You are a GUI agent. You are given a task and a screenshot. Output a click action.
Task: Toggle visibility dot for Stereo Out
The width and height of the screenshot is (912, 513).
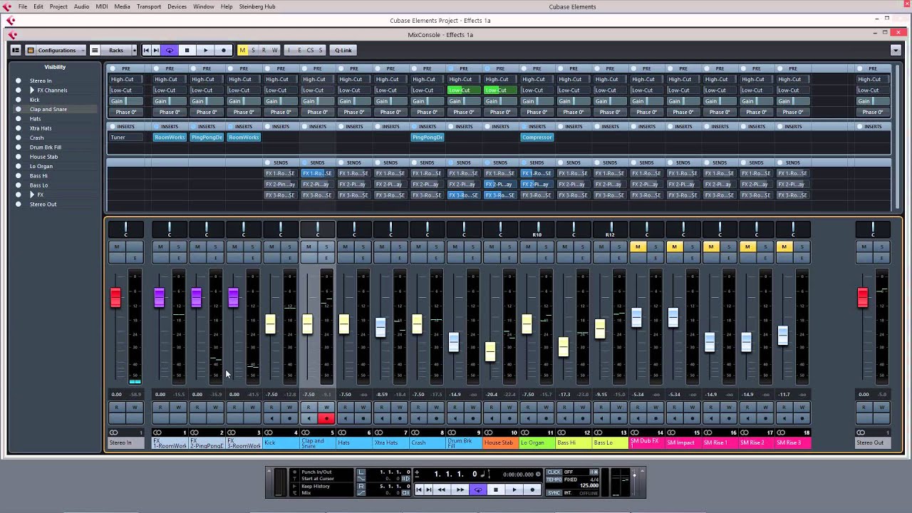(x=19, y=204)
